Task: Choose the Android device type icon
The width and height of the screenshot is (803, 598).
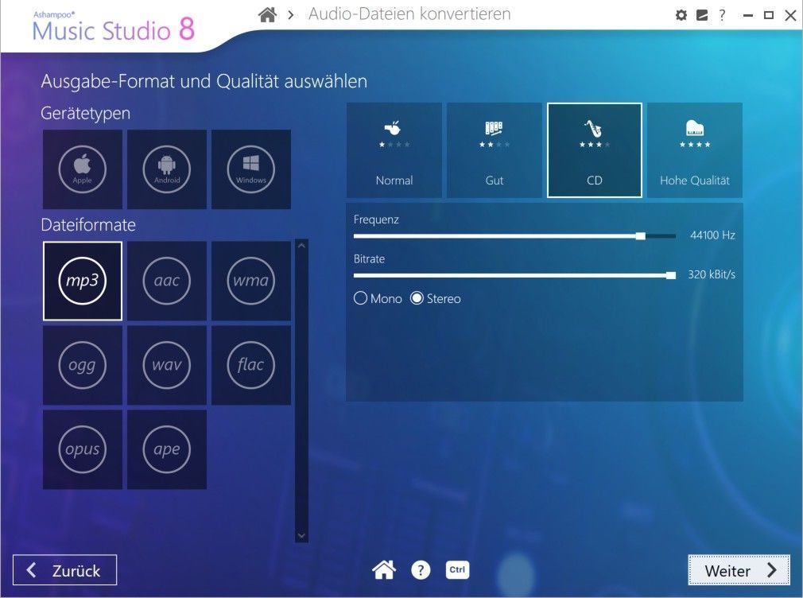Action: (167, 169)
